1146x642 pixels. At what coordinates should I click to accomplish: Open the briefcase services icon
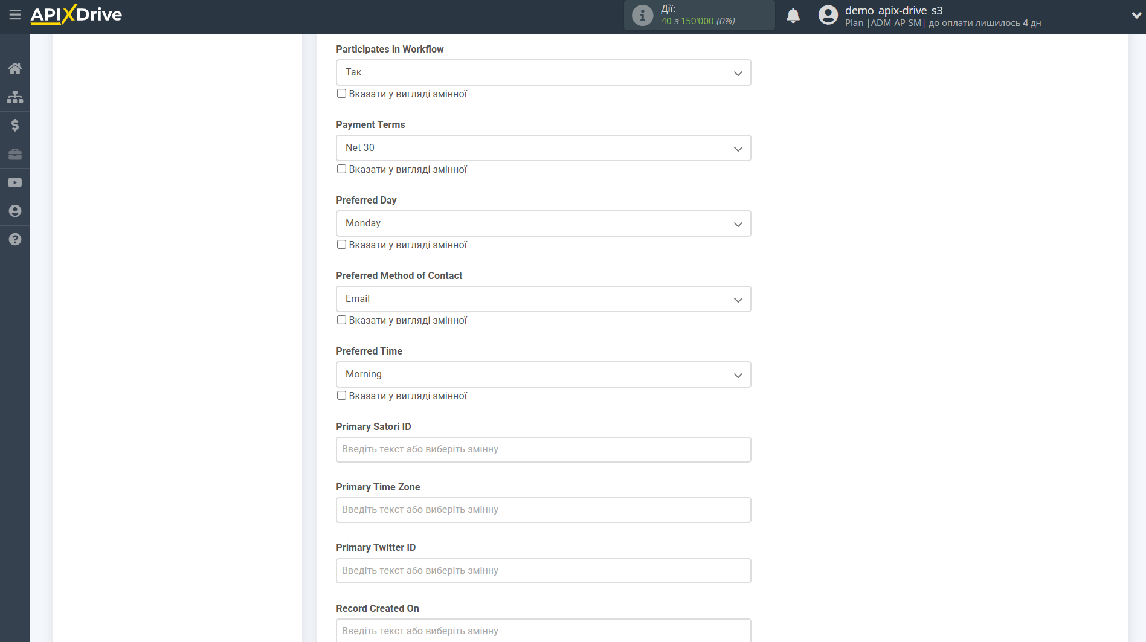15,154
